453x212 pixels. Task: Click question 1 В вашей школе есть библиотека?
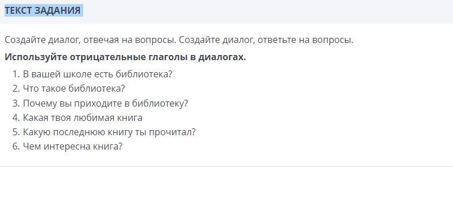point(98,74)
